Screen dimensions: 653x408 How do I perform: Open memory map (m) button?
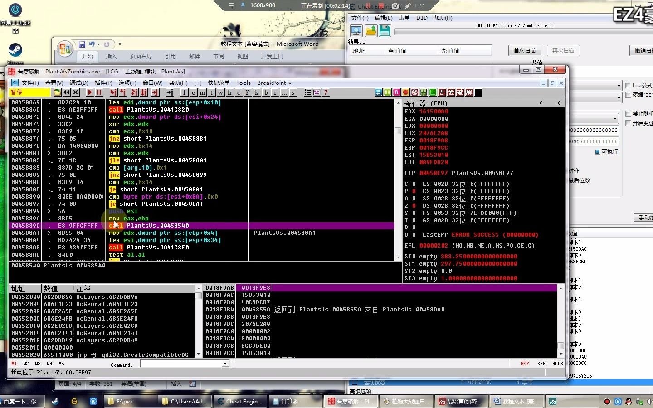tap(202, 92)
